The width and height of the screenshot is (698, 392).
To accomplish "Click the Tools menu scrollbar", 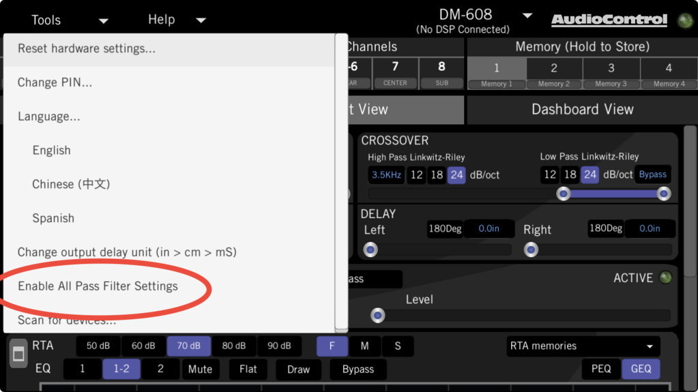I will pos(341,183).
